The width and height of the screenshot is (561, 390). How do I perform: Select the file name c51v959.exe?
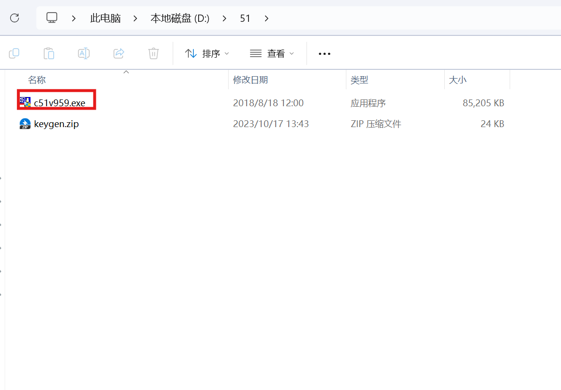pos(60,103)
